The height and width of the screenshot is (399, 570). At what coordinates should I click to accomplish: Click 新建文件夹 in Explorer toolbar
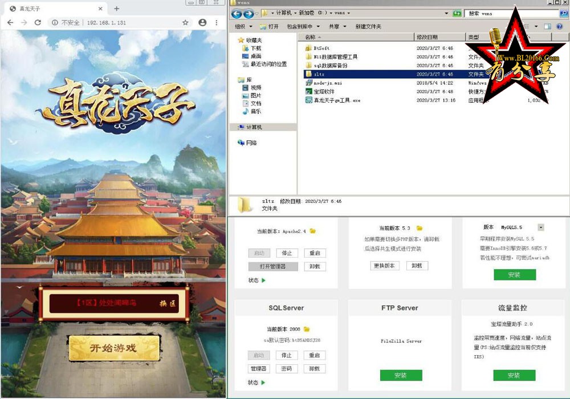[368, 26]
